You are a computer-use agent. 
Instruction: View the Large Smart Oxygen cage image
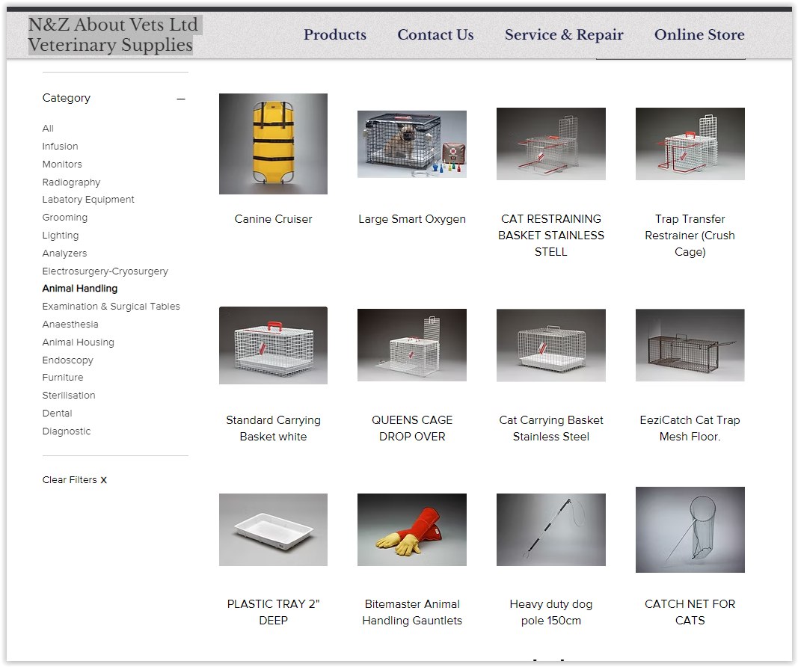pyautogui.click(x=411, y=144)
